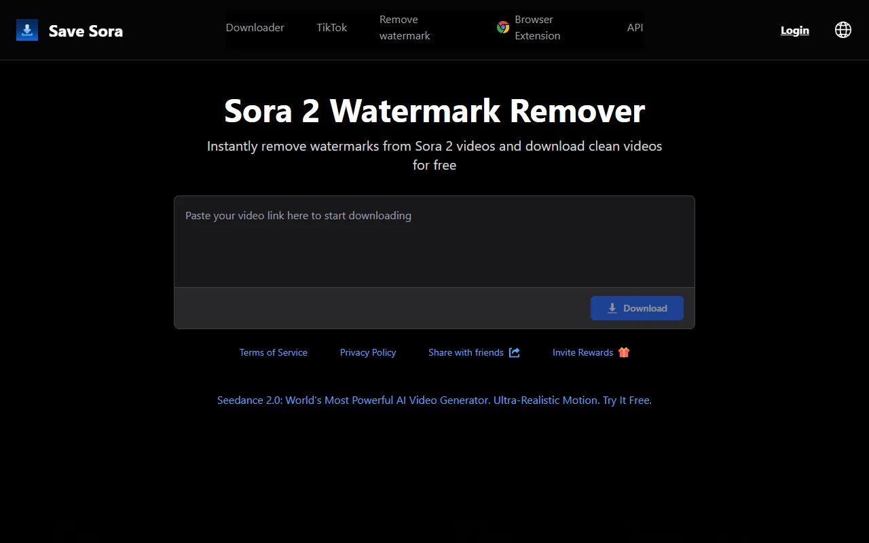Click the share arrow icon
The image size is (869, 543).
tap(515, 352)
